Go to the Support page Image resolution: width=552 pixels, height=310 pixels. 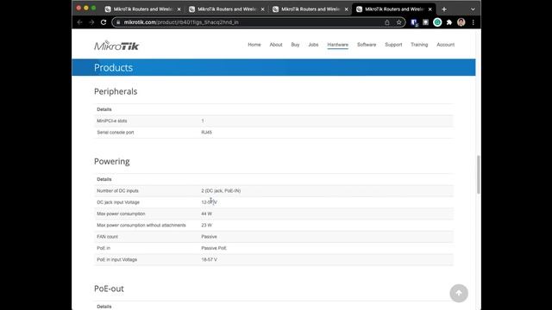coord(393,45)
